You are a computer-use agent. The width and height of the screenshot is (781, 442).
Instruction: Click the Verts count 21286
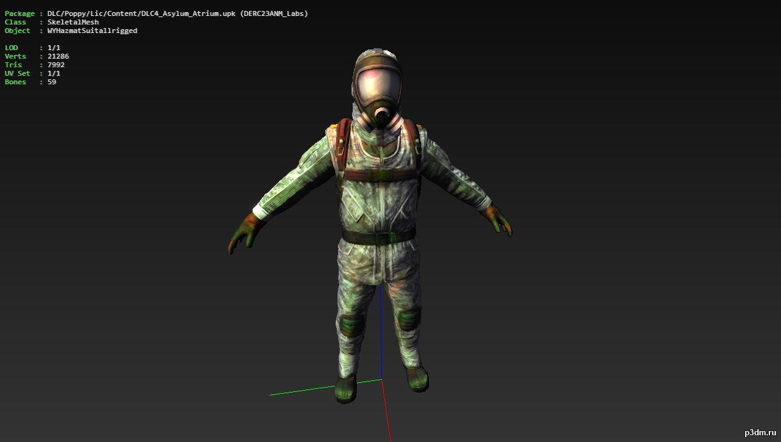tap(58, 56)
